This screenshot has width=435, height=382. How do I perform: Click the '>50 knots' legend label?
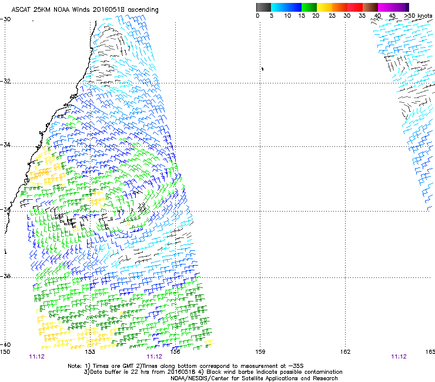418,15
